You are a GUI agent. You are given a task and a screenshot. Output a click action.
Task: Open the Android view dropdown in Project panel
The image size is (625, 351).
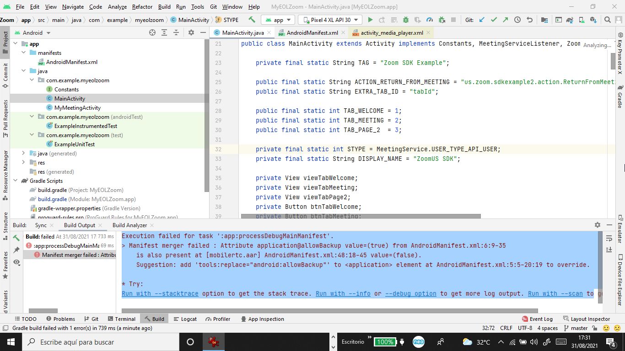pyautogui.click(x=33, y=32)
